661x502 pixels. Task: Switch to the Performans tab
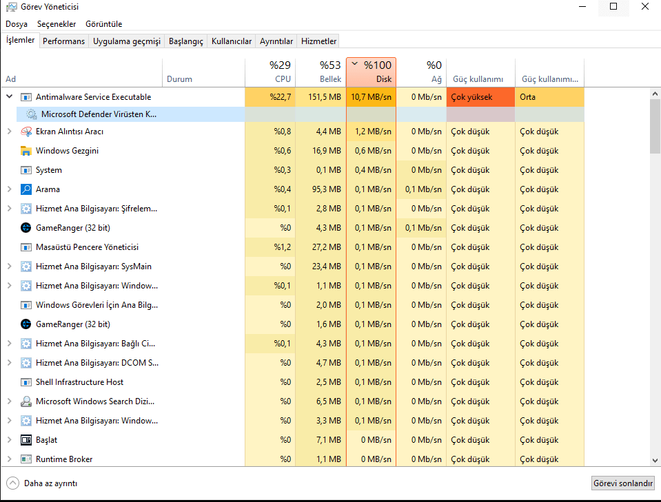point(63,41)
